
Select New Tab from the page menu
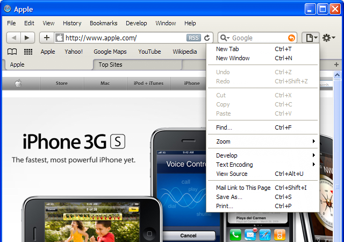coord(263,49)
